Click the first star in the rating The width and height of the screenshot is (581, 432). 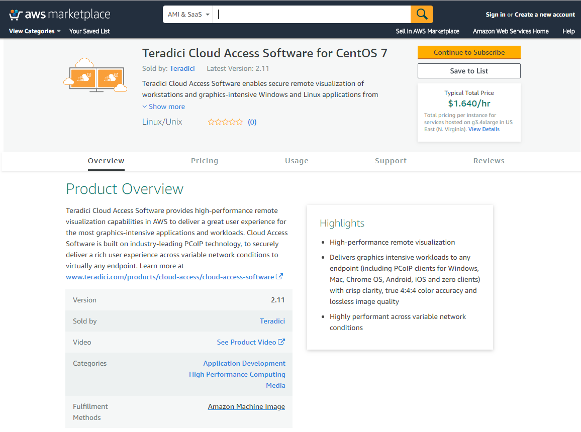point(211,122)
